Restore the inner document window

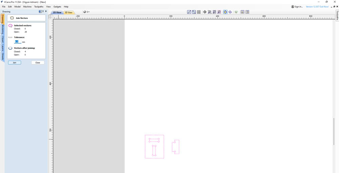point(334,7)
